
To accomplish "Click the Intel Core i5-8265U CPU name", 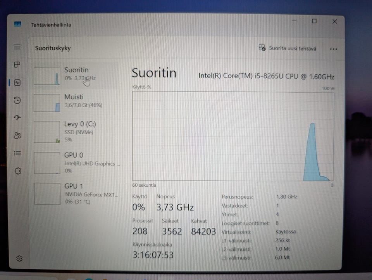I will (x=266, y=76).
